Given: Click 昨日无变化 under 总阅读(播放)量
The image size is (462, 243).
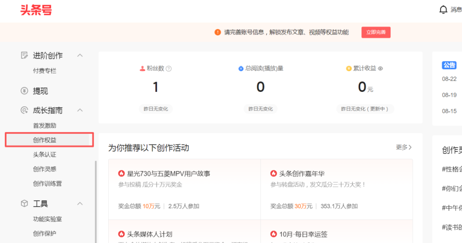Looking at the screenshot, I should (x=261, y=109).
